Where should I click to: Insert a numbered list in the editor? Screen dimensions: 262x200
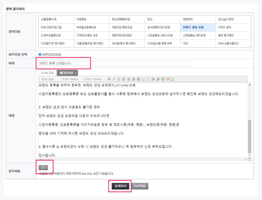(143, 79)
